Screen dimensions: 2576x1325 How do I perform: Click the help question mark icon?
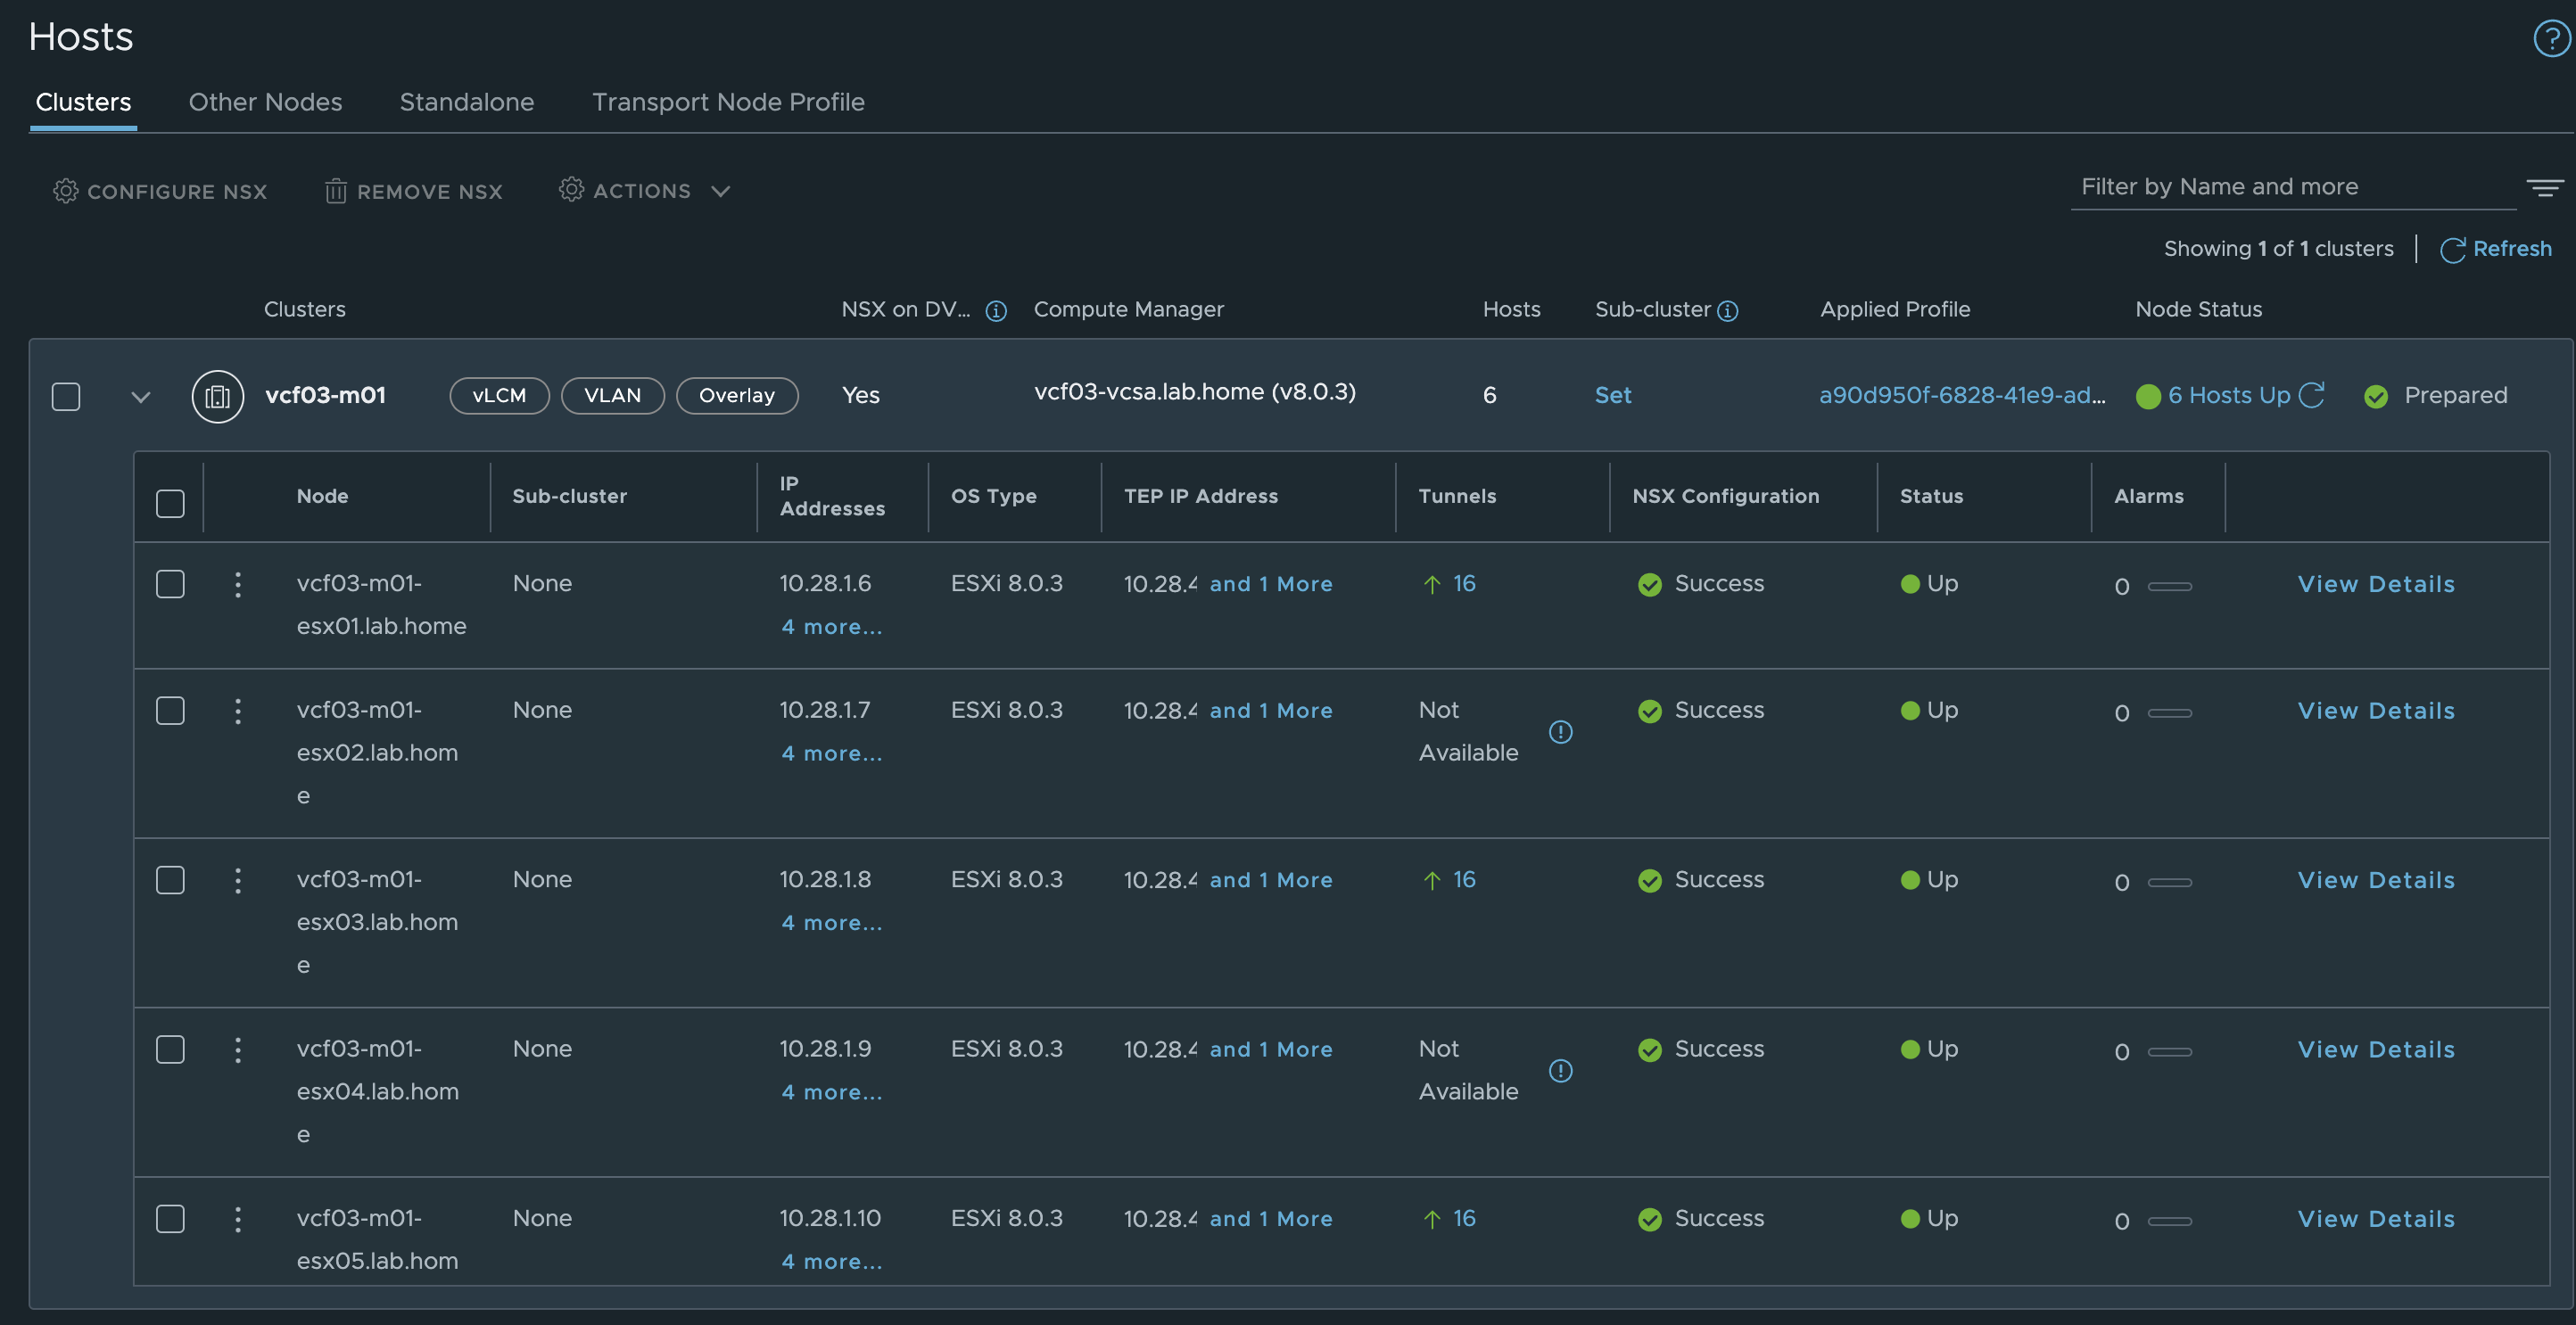coord(2551,39)
